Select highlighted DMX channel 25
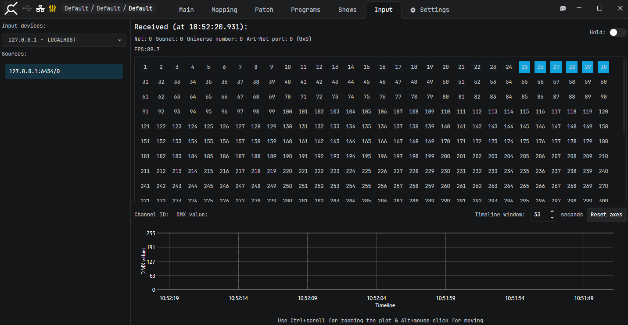The height and width of the screenshot is (325, 628). [x=524, y=67]
